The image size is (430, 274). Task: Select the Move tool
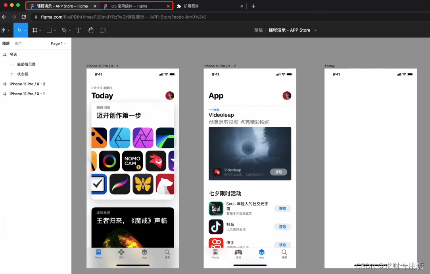tap(19, 30)
